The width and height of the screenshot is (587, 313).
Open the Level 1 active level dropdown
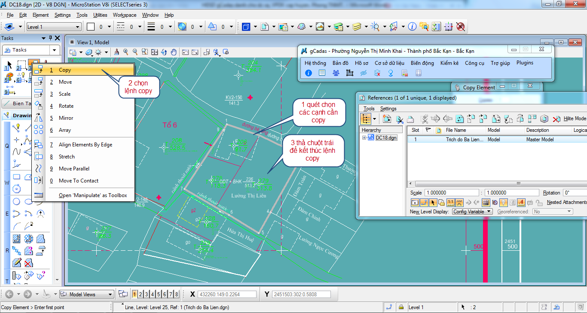[x=54, y=27]
